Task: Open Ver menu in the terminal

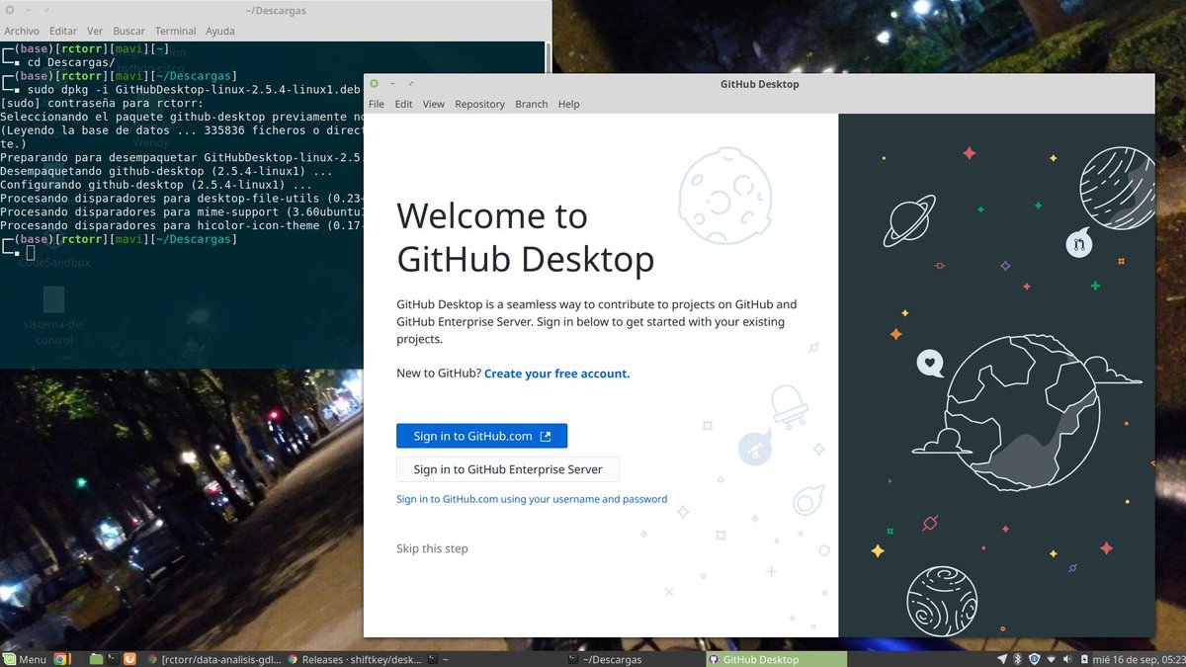Action: pos(95,31)
